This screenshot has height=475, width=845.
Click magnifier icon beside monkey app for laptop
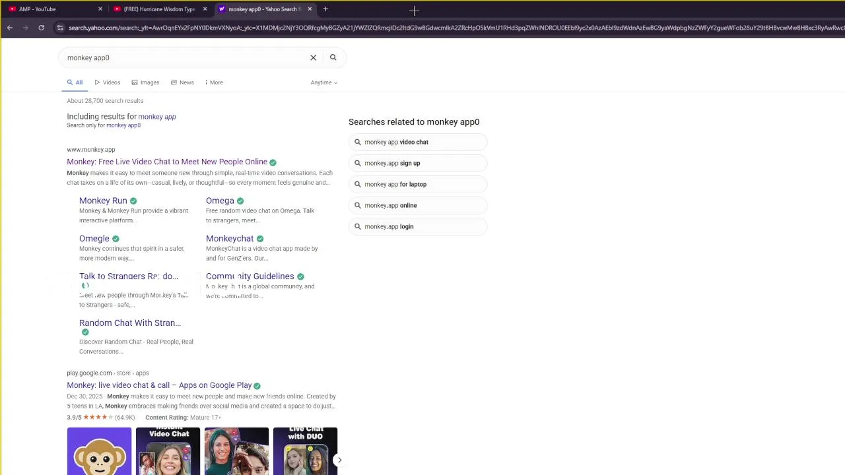pos(358,184)
